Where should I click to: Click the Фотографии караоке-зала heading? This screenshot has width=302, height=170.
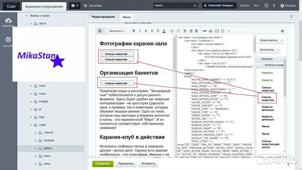tap(133, 44)
